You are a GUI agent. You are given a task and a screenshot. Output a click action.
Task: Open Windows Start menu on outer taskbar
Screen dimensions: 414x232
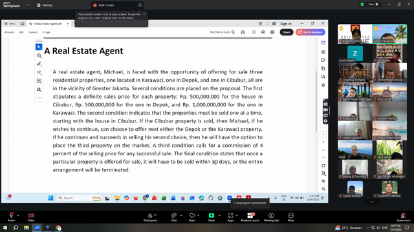[5, 227]
